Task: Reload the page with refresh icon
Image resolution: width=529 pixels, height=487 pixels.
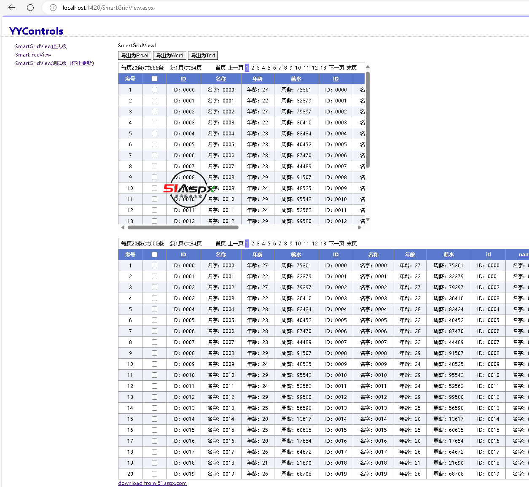Action: tap(30, 8)
